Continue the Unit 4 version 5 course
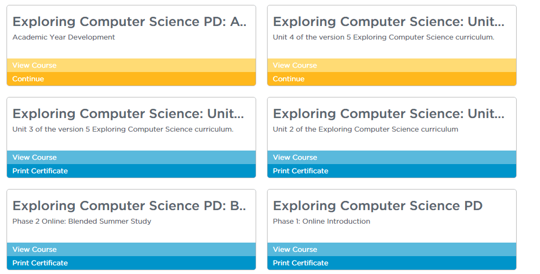Screen dimensions: 540x274 [289, 79]
